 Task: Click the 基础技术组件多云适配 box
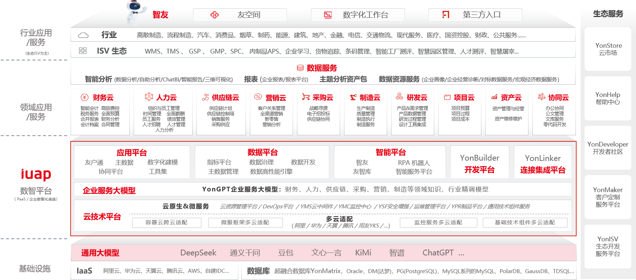point(525,222)
